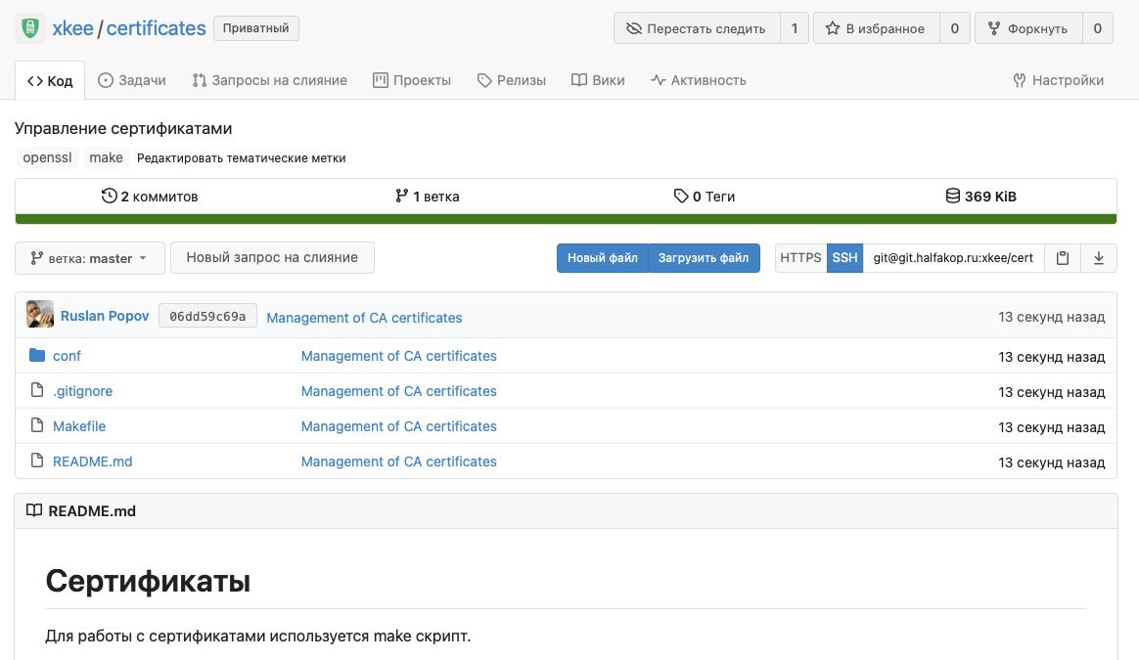Click the Загрузить файл button

(x=703, y=258)
